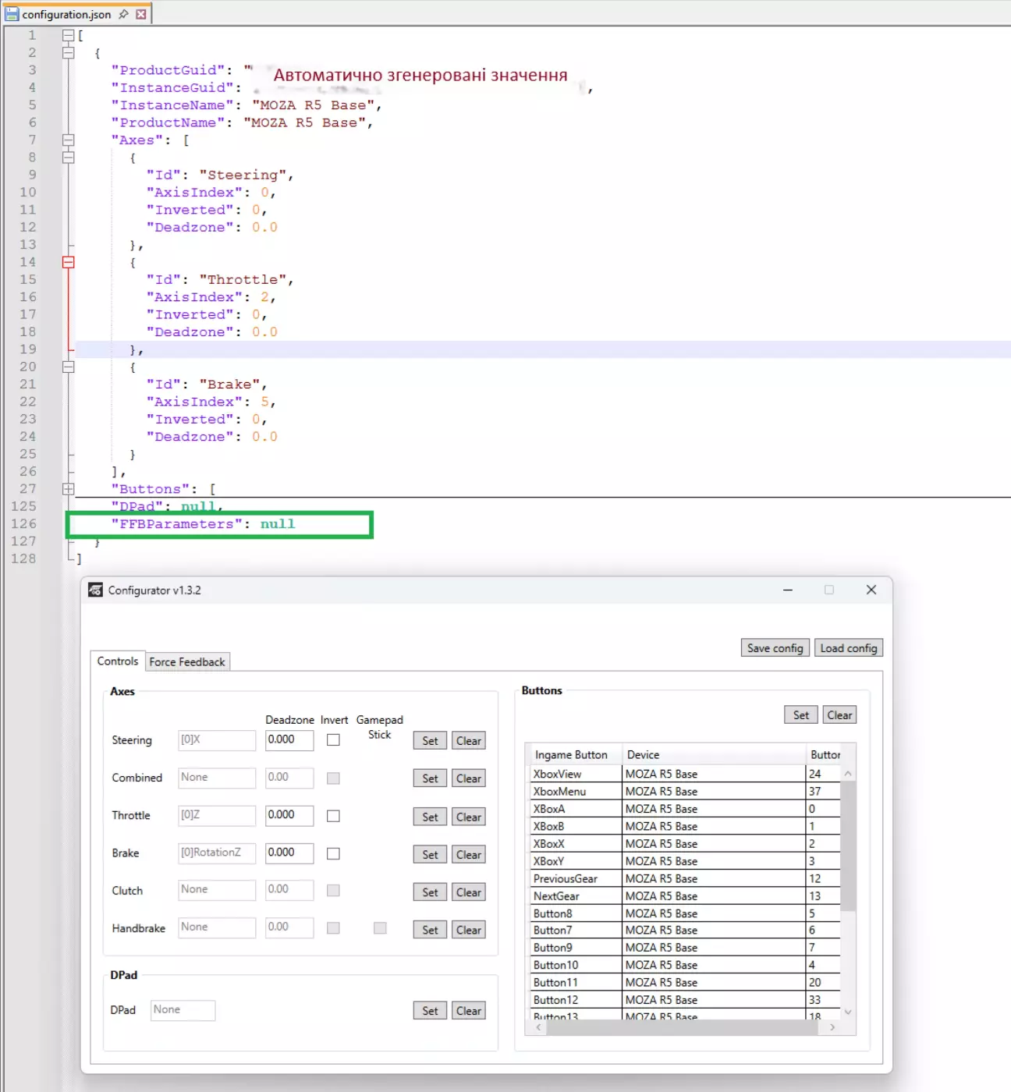This screenshot has height=1092, width=1011.
Task: Collapse the Throttle object fold on line 14
Action: tap(68, 262)
